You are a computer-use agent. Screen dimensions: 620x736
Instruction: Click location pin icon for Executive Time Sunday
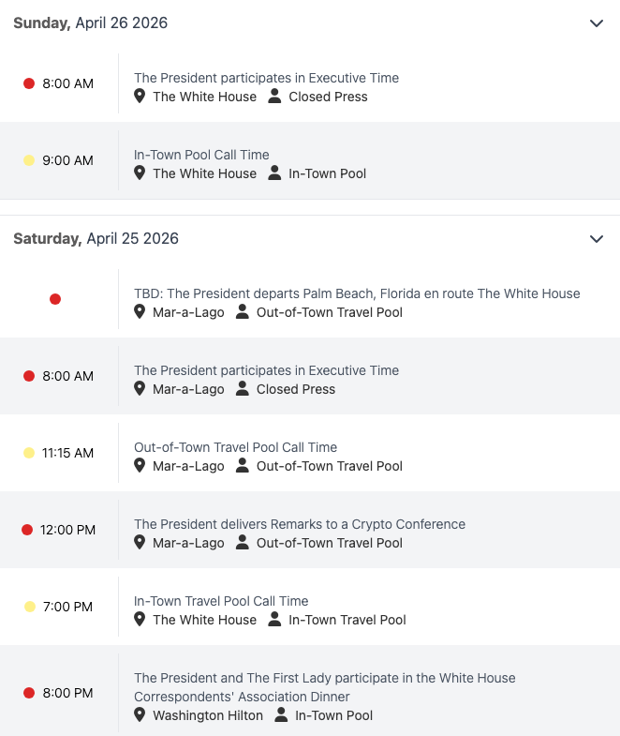tap(140, 97)
